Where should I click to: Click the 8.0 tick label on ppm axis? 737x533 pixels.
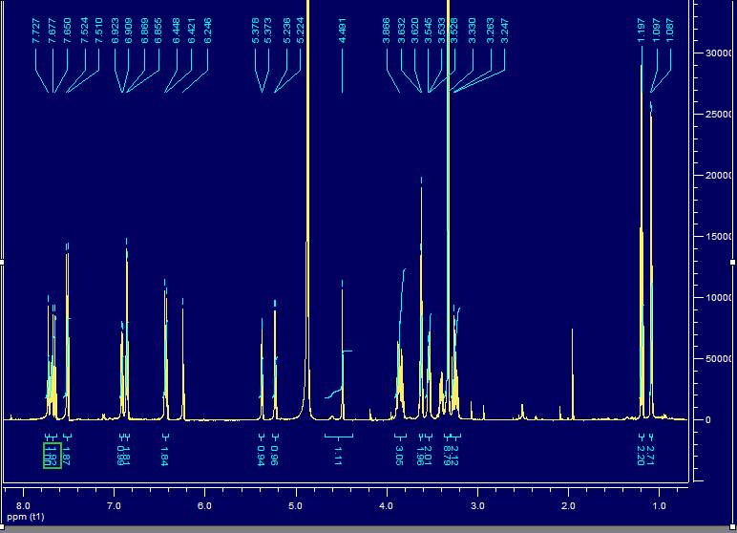pos(23,506)
